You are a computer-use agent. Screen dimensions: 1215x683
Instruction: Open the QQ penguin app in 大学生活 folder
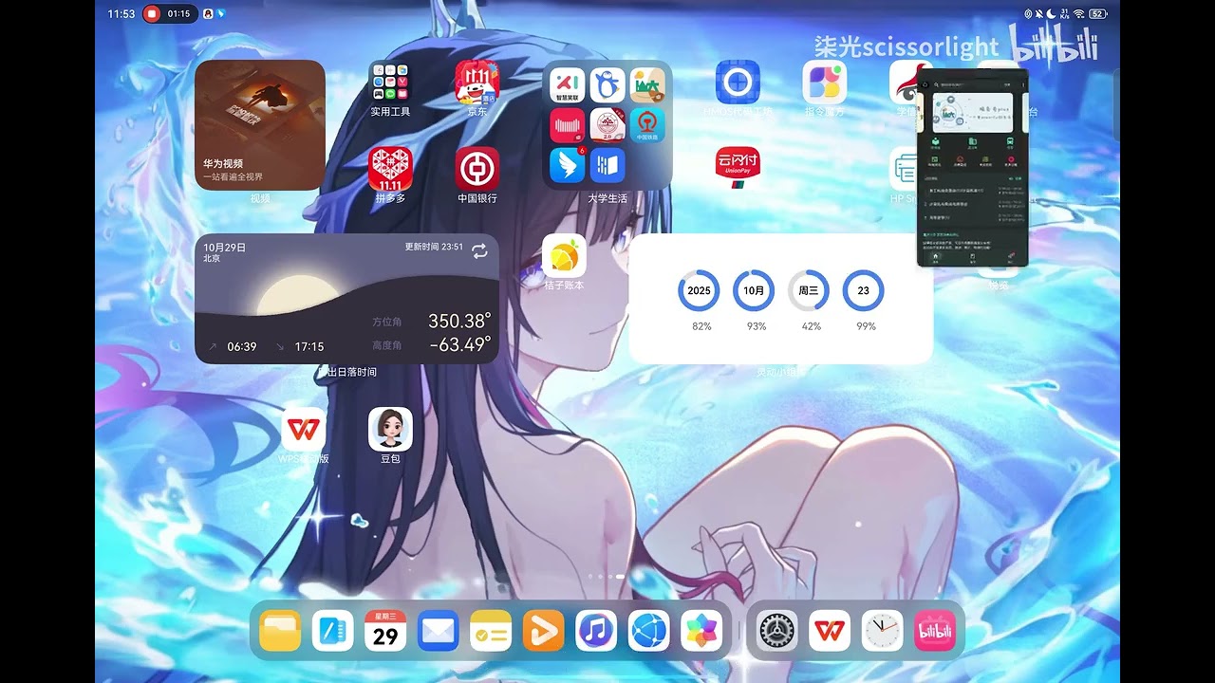click(607, 85)
